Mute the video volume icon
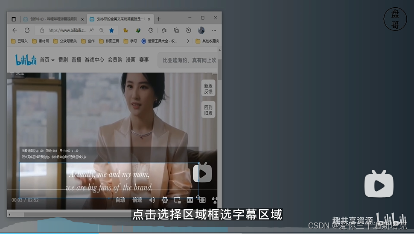 pyautogui.click(x=152, y=200)
